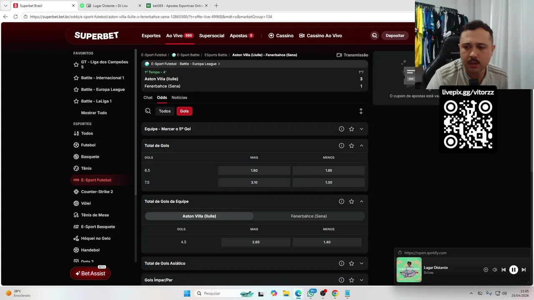Screen dimensions: 534x300
Task: Bet Mais 6.5 at odds 1.80
Action: [254, 170]
